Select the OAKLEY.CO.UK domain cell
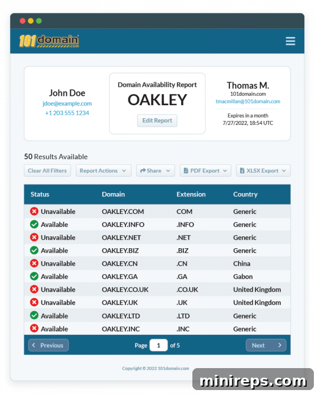315x394 pixels. (x=125, y=290)
